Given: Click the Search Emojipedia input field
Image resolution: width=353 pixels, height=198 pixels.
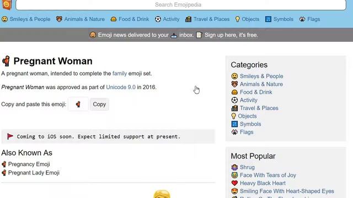Looking at the screenshot, I should (x=181, y=5).
